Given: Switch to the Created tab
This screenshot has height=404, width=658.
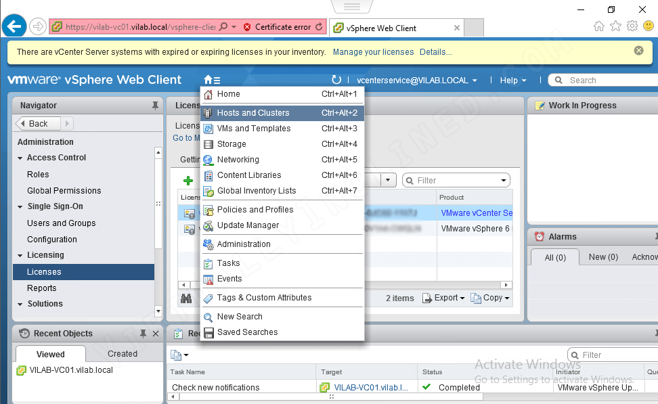Looking at the screenshot, I should (x=122, y=354).
